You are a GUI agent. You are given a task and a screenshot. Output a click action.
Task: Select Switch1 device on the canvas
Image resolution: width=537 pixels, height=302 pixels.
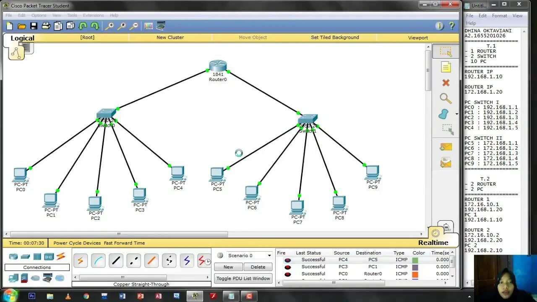308,120
